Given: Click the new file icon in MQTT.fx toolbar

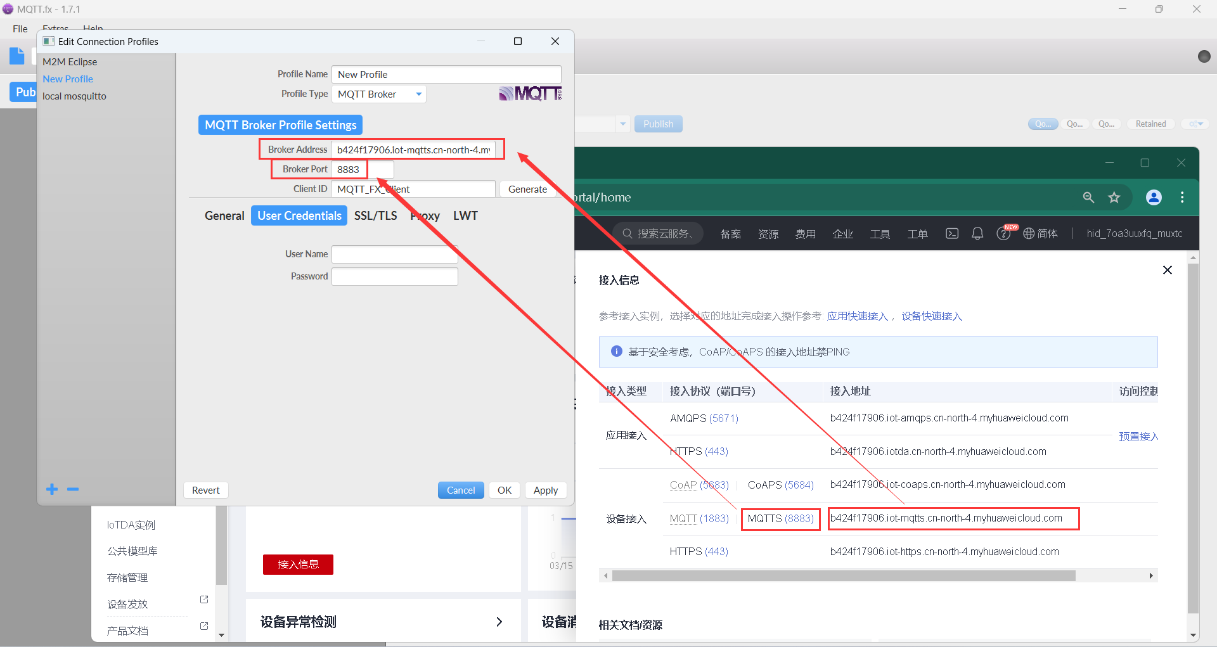Looking at the screenshot, I should [17, 56].
